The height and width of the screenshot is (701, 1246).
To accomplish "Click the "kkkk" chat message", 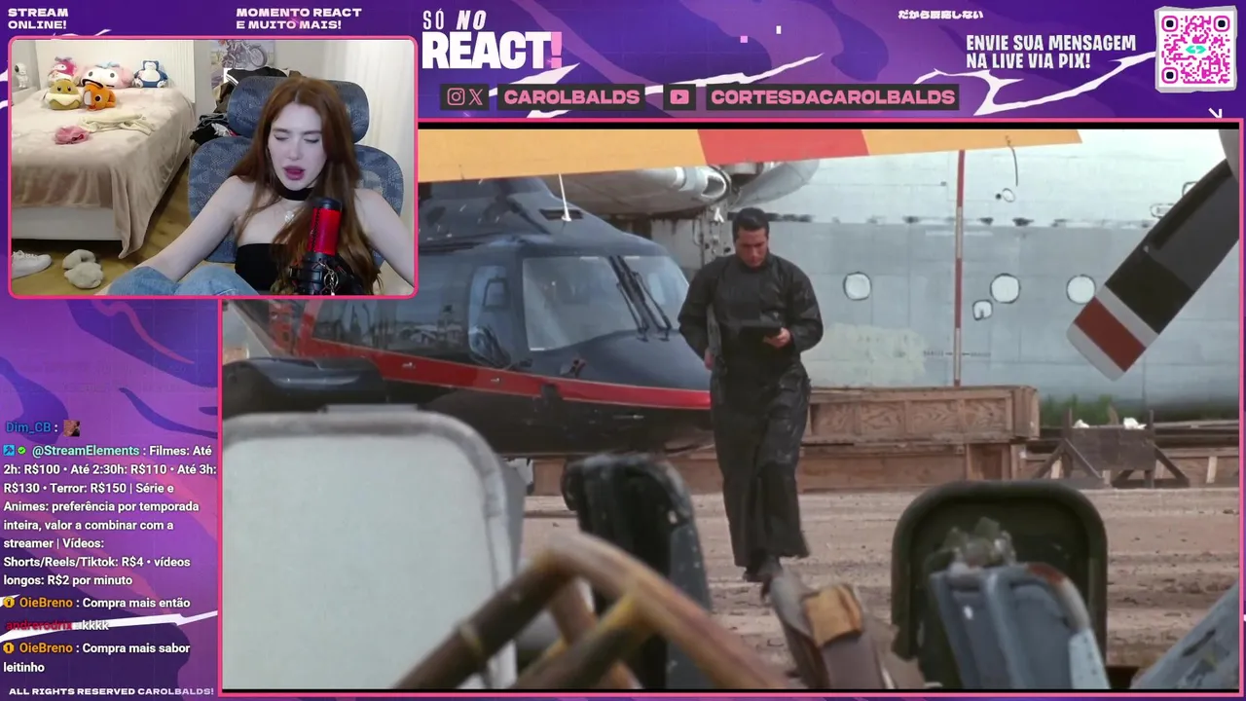I will 95,625.
